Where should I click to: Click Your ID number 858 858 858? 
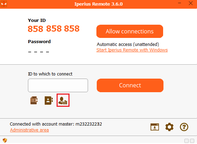point(54,29)
